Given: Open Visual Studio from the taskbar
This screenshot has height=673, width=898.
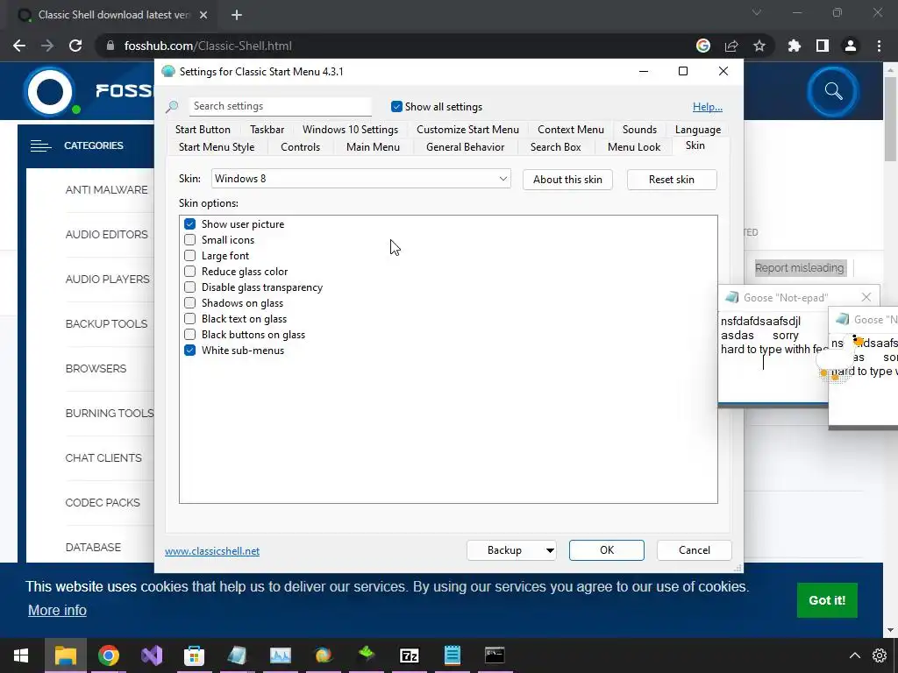Looking at the screenshot, I should point(152,655).
